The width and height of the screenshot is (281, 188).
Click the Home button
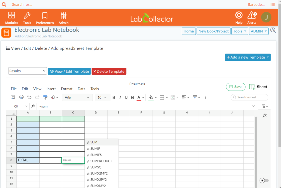pyautogui.click(x=189, y=31)
